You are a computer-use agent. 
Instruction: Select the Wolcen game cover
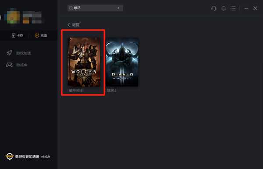click(x=84, y=62)
